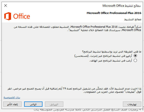Click the orange Office door logo icon
This screenshot has width=144, height=112.
point(8,16)
